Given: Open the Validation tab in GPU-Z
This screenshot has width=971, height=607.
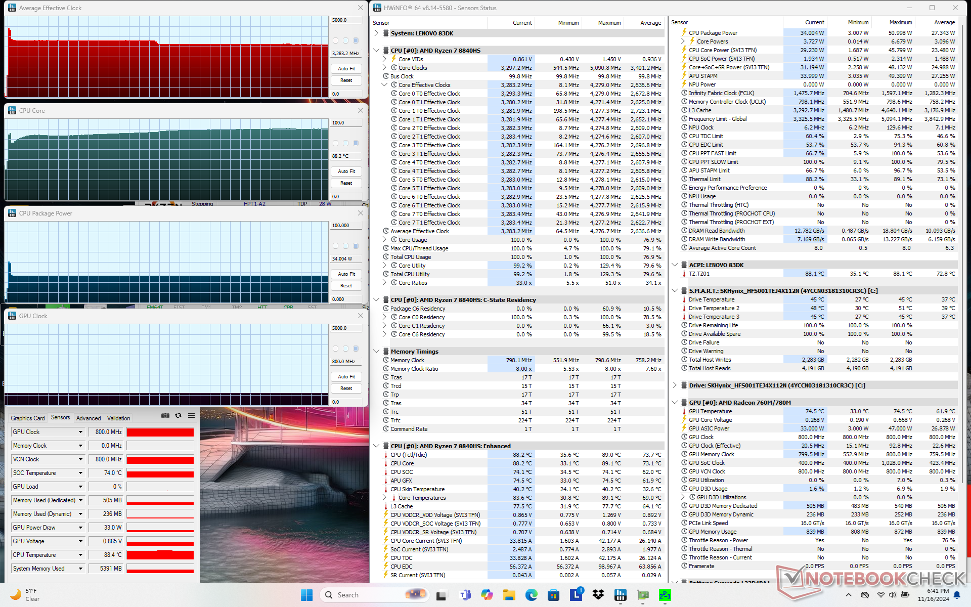Looking at the screenshot, I should tap(119, 418).
